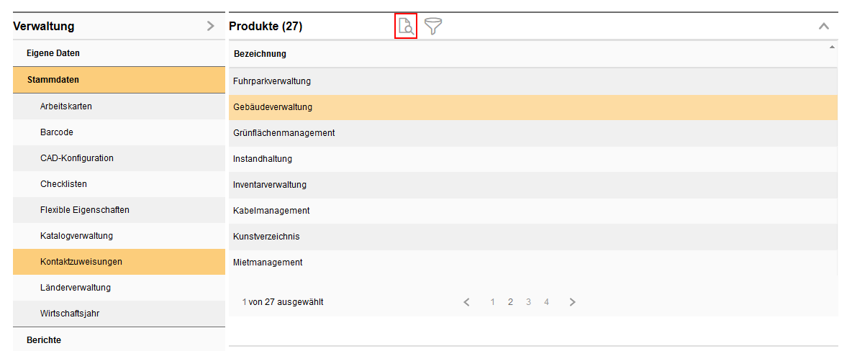
Task: Click the Bezeichnung column header
Action: click(260, 54)
